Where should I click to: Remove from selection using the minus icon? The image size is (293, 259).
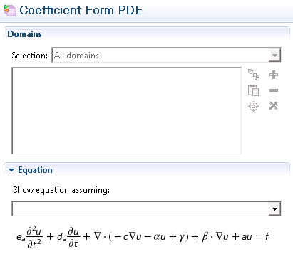click(x=274, y=90)
